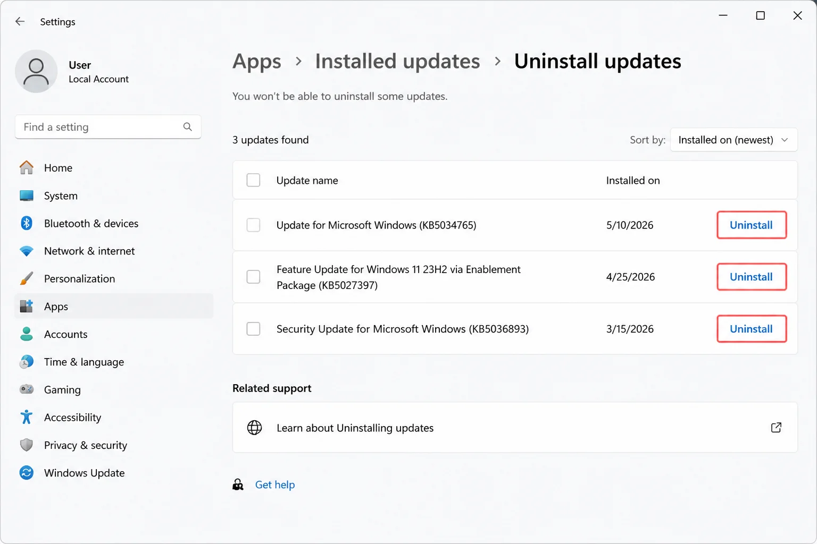The height and width of the screenshot is (544, 817).
Task: Tick the select-all Update name checkbox
Action: [254, 180]
